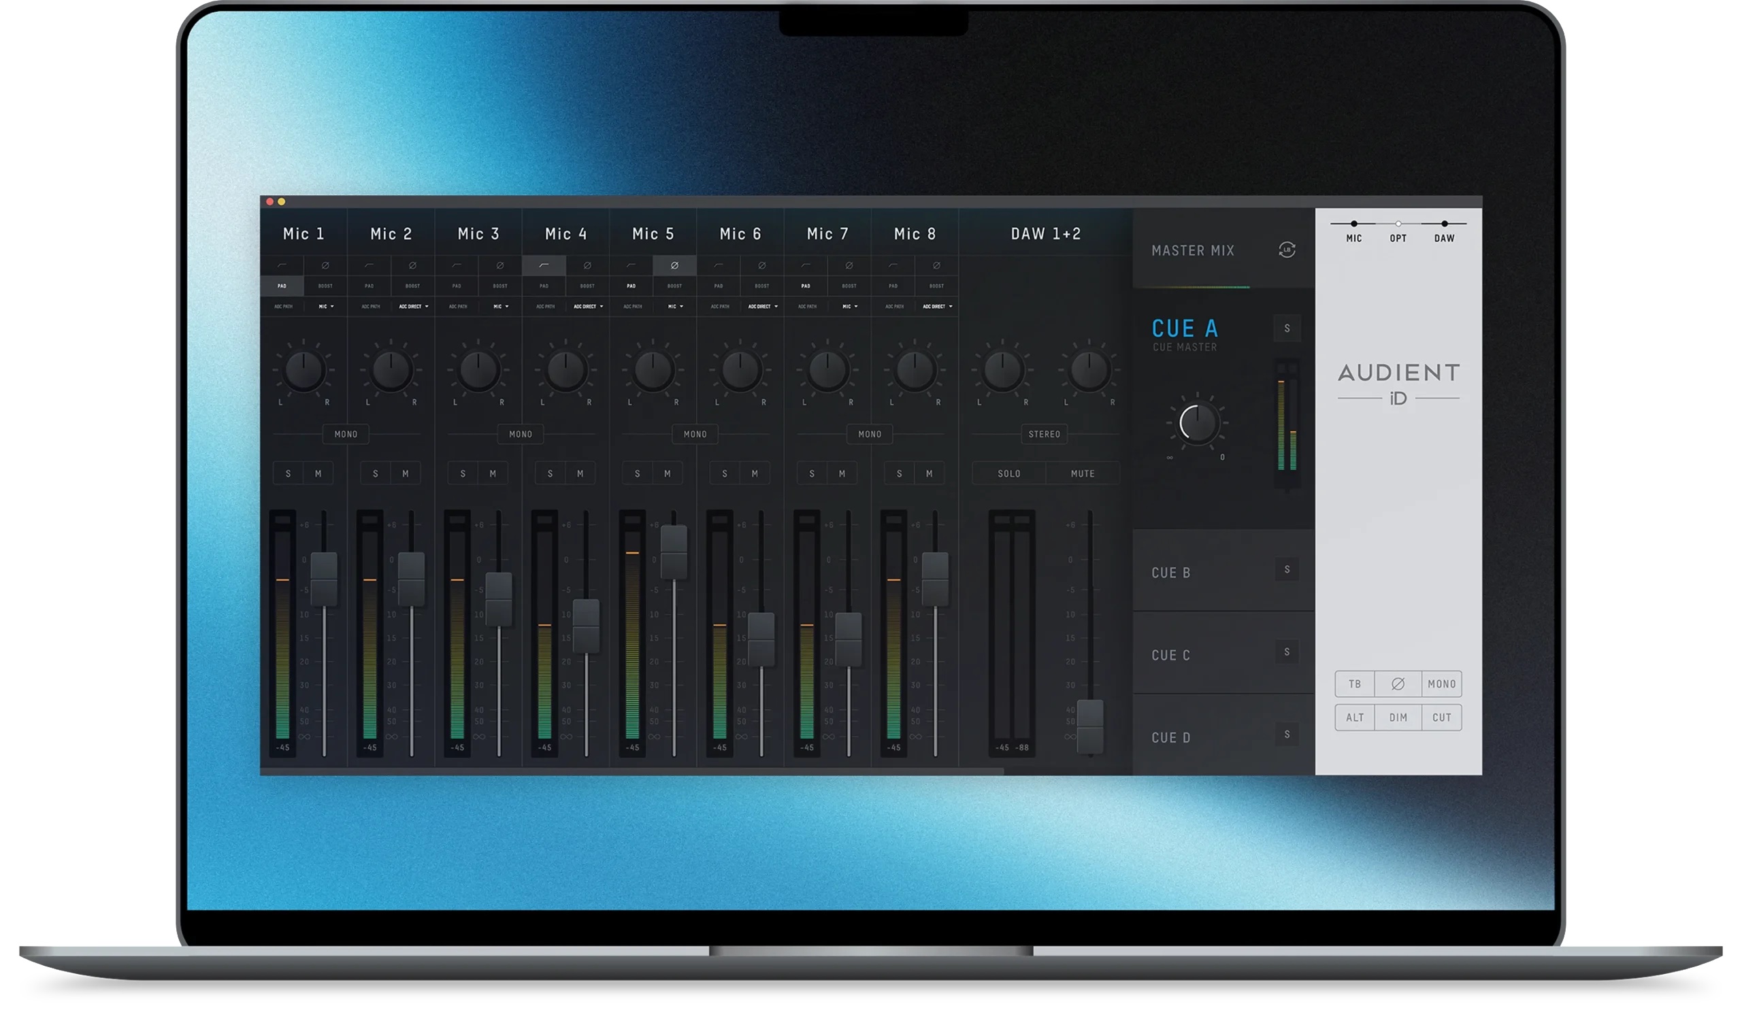Click SOLO on the DAW 1+2 channel
The image size is (1742, 1010).
coord(1008,473)
